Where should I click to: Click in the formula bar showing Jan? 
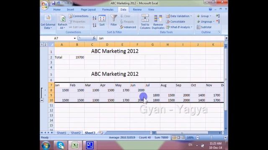click(x=161, y=38)
